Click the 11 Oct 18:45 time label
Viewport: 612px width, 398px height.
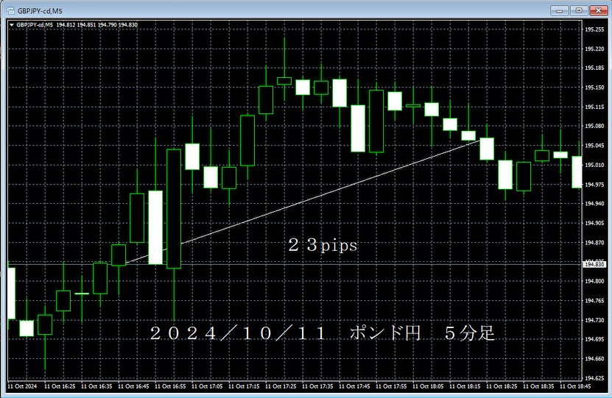pyautogui.click(x=575, y=386)
